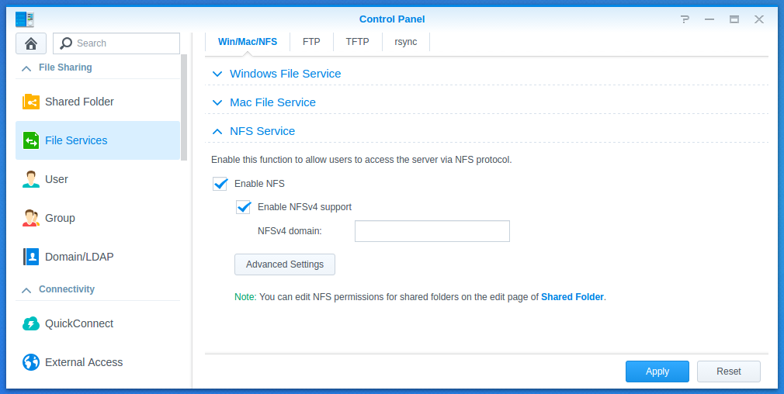Apply the file service changes
The image size is (784, 394).
point(657,372)
